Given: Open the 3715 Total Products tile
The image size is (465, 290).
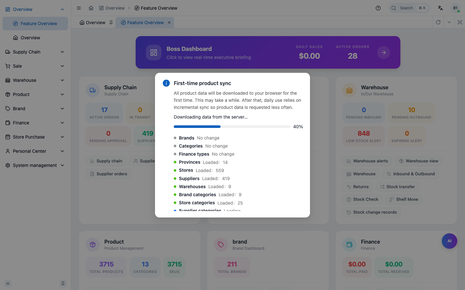Looking at the screenshot, I should (x=106, y=267).
